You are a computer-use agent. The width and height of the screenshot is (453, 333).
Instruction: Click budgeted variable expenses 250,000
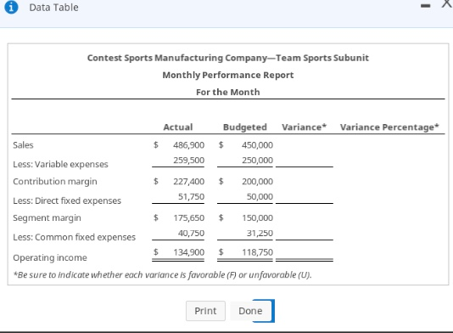[x=257, y=160]
